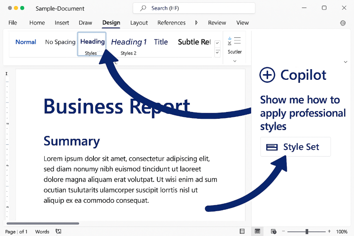Viewport: 354px width, 236px height.
Task: Switch to Read Mode view icon
Action: click(x=242, y=231)
